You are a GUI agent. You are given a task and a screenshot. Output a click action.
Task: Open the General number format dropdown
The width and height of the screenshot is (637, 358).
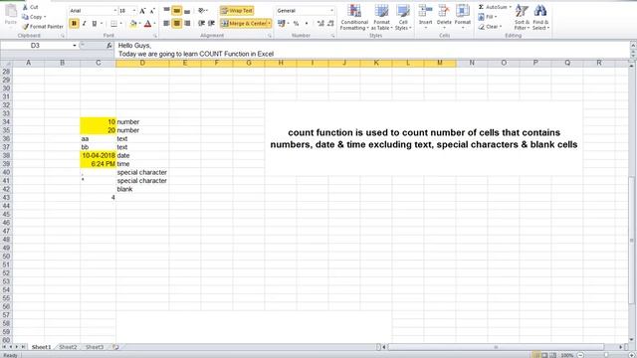click(x=331, y=11)
